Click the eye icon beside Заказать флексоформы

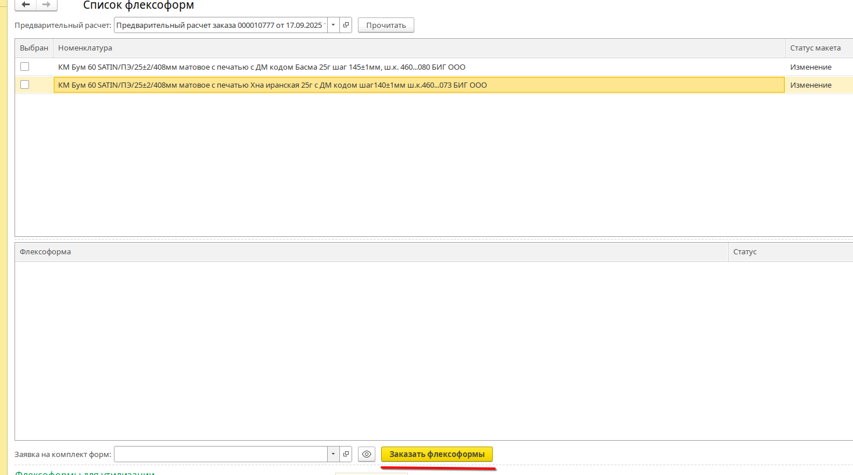click(367, 454)
